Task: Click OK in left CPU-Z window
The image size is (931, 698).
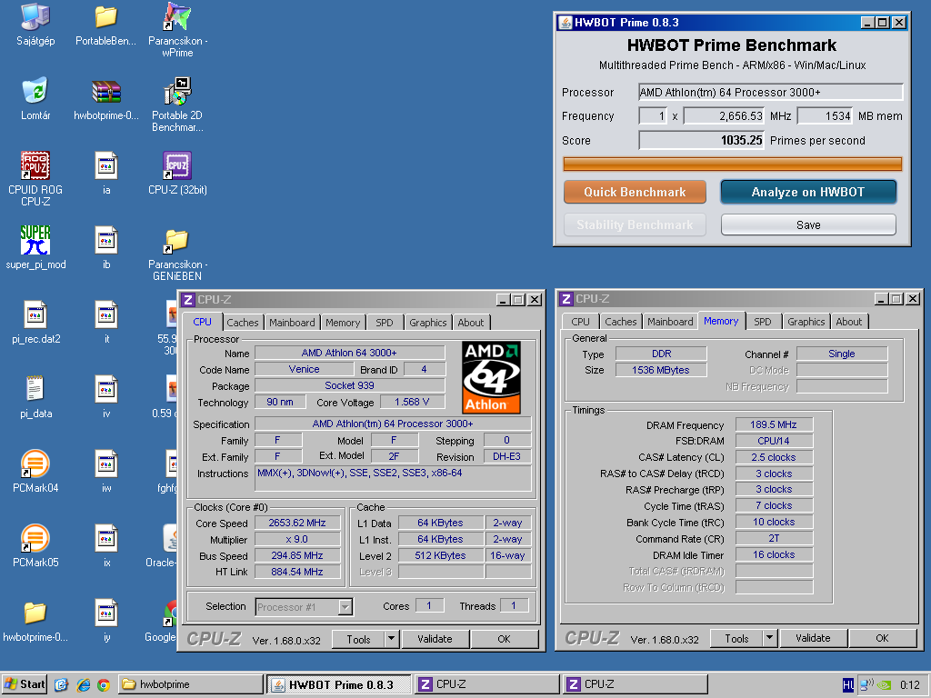Action: tap(504, 639)
